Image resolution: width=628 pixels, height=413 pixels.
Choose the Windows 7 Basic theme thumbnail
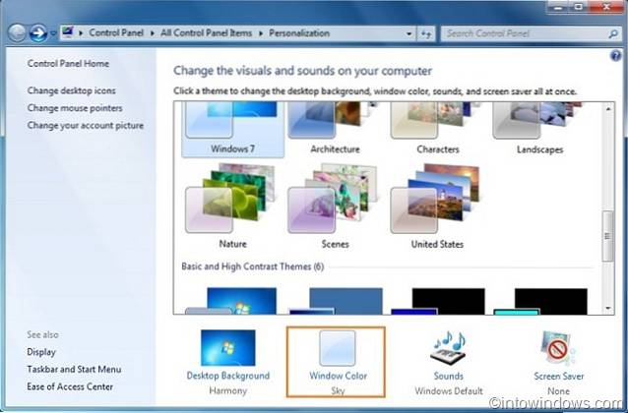pos(231,301)
